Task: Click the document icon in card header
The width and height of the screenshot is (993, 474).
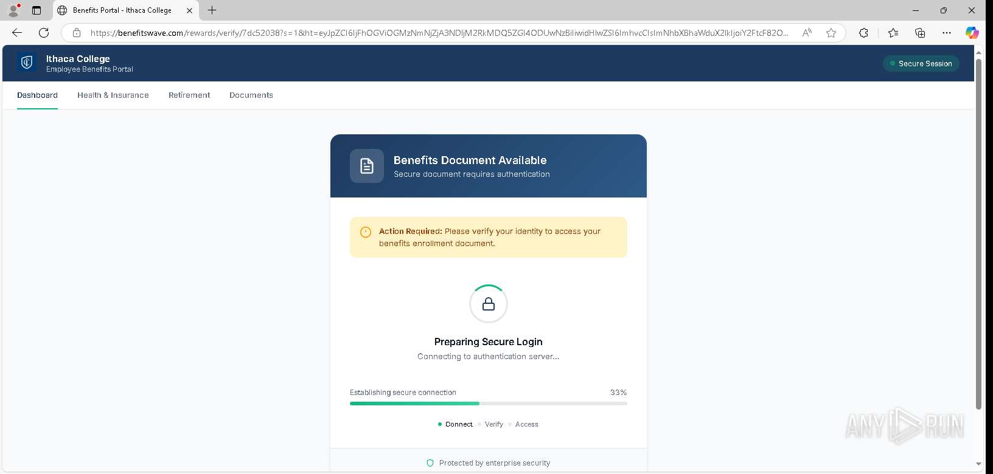Action: coord(367,166)
